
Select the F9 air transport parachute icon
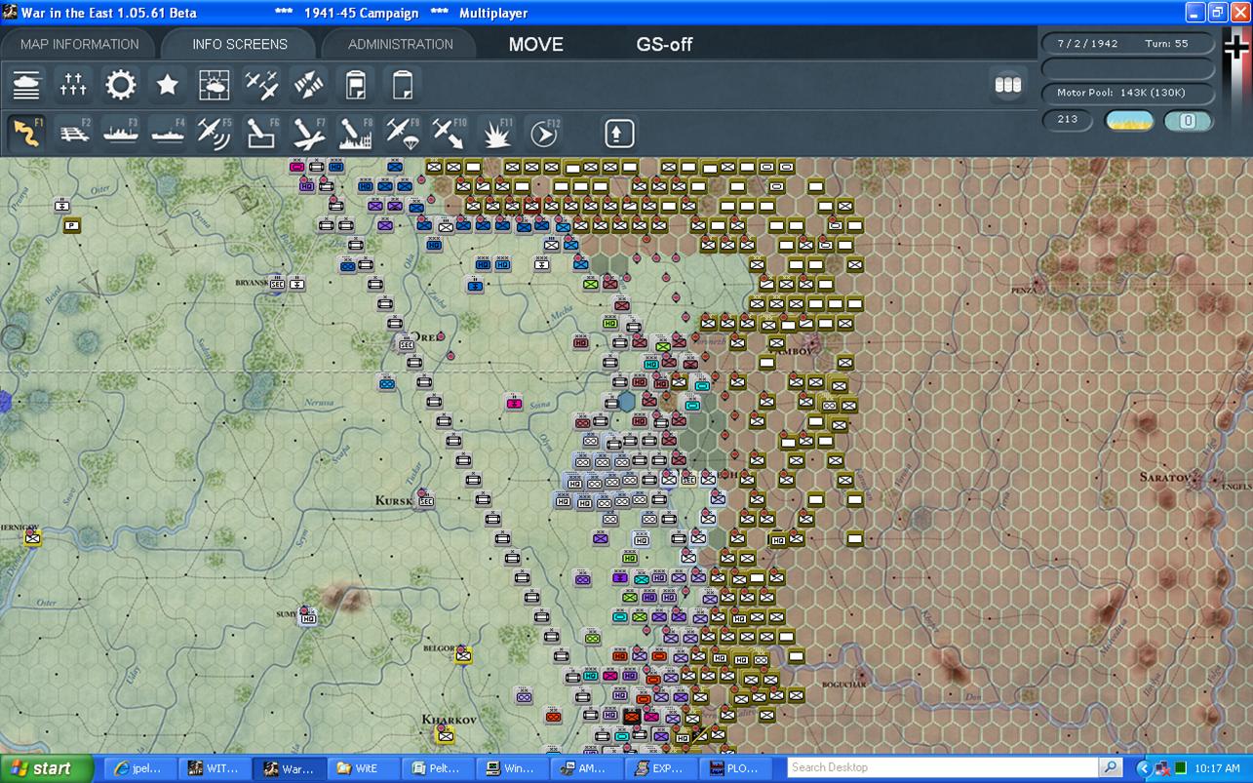click(402, 133)
